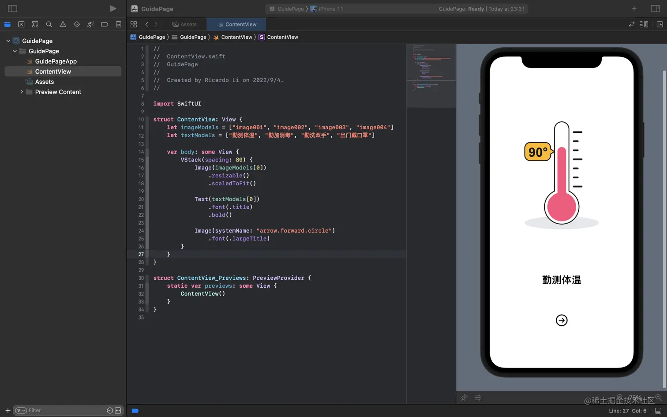Click the "arrow.forward.circle" string literal

point(294,231)
